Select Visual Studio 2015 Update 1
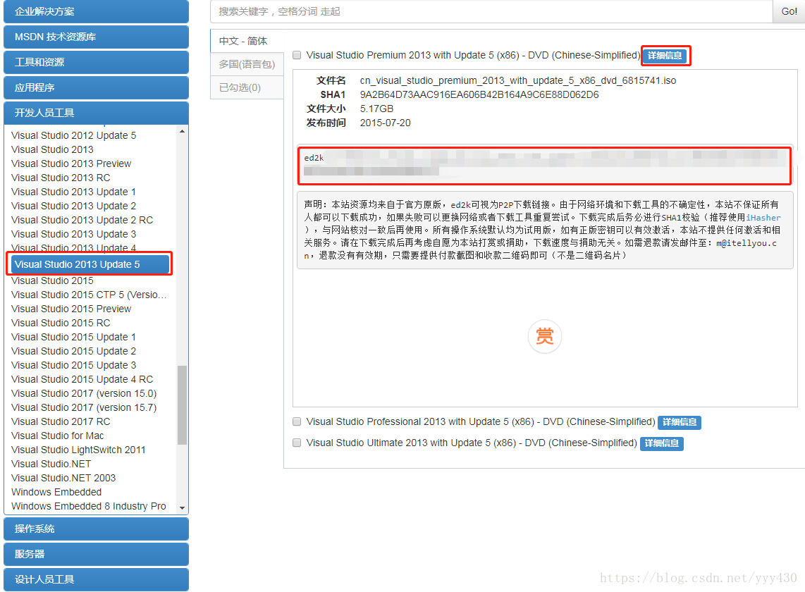Screen dimensions: 805x592 pos(73,338)
